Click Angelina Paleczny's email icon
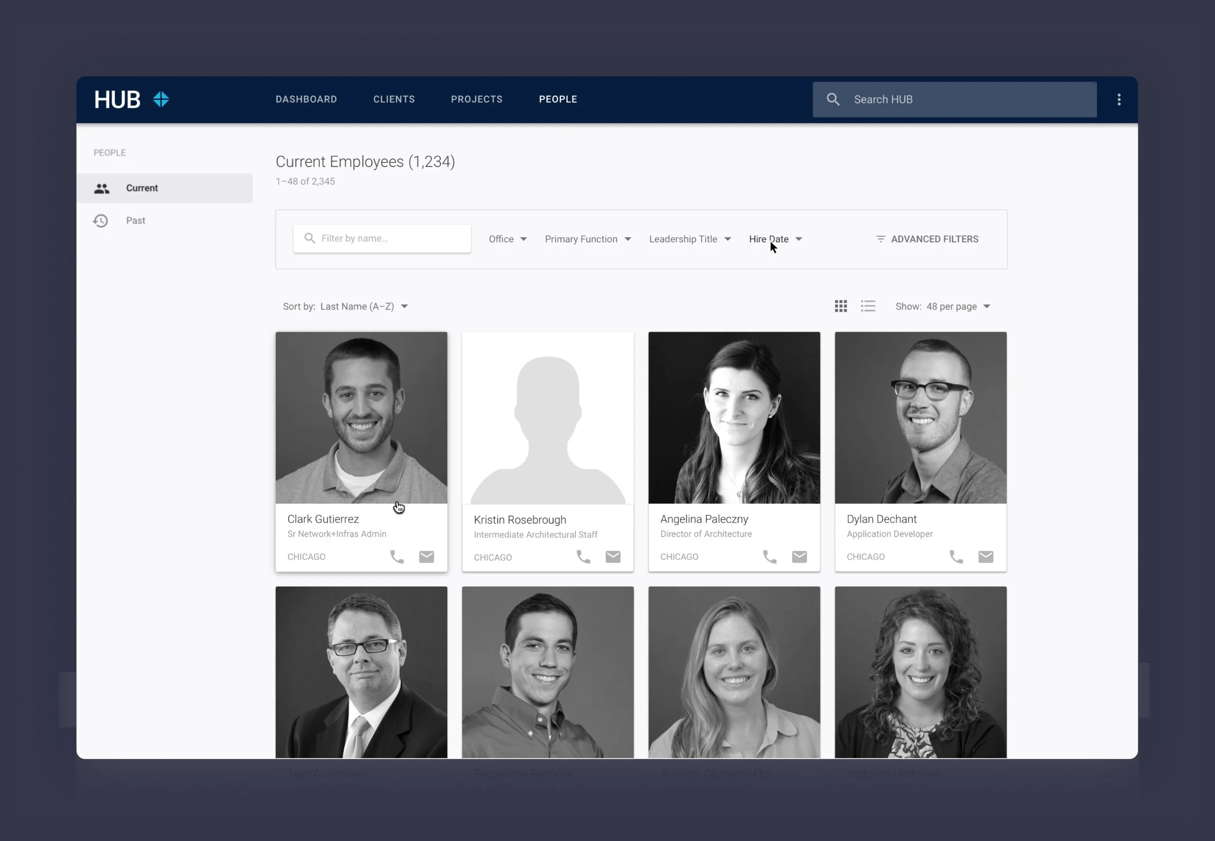This screenshot has height=841, width=1215. click(799, 557)
